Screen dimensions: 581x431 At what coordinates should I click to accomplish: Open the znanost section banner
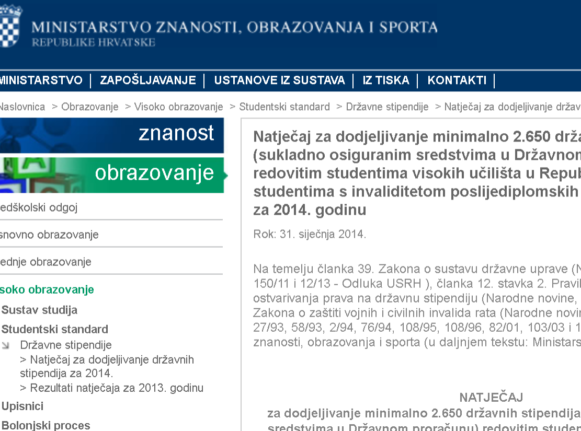111,134
